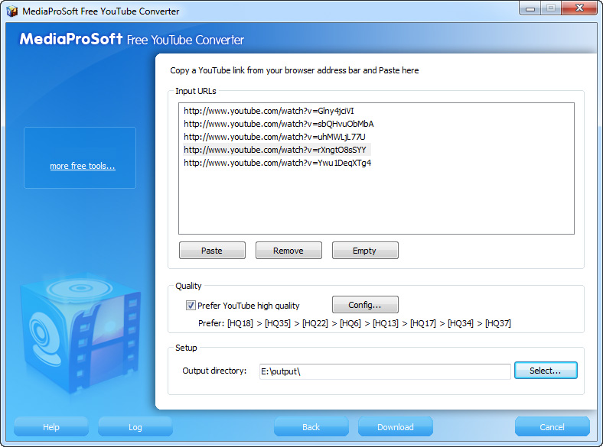
Task: Click the Remove button
Action: (x=288, y=251)
